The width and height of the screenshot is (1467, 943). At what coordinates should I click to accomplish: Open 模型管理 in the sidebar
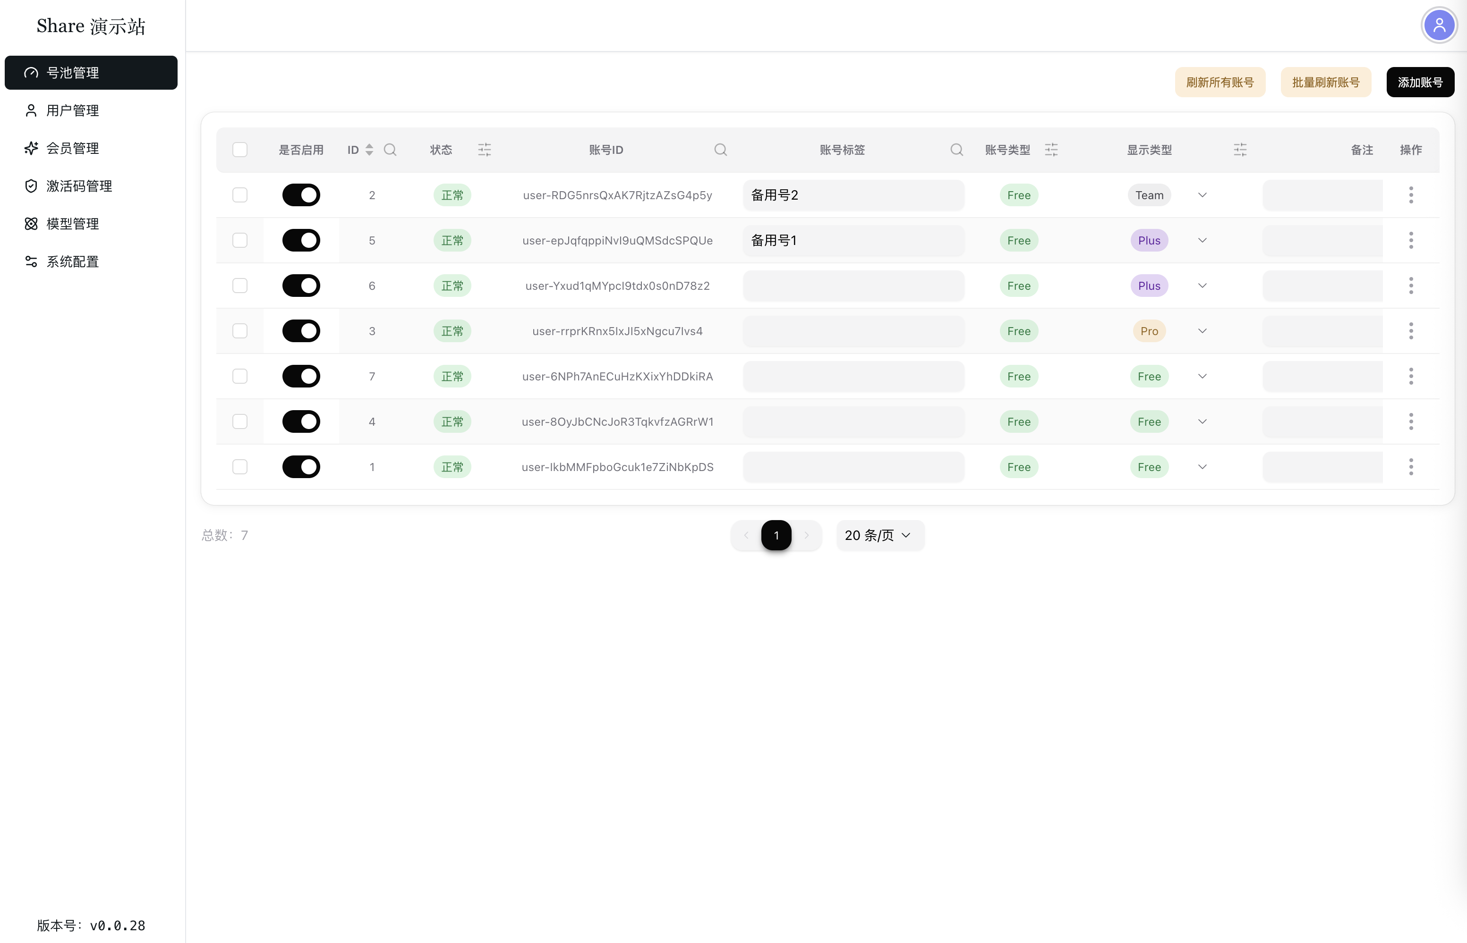click(91, 224)
